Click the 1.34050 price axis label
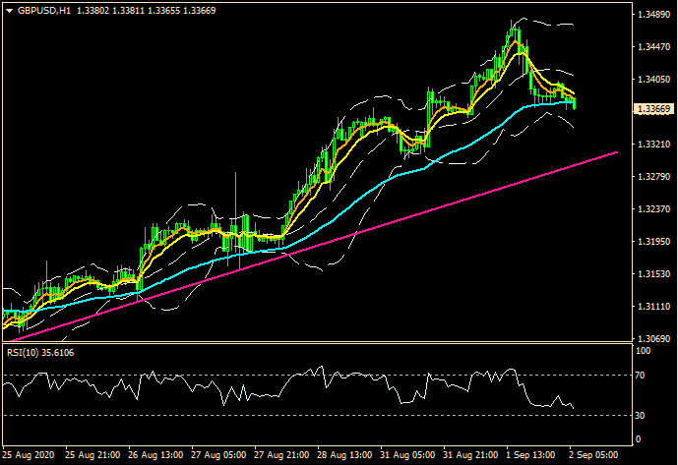This screenshot has height=465, width=678. point(653,81)
